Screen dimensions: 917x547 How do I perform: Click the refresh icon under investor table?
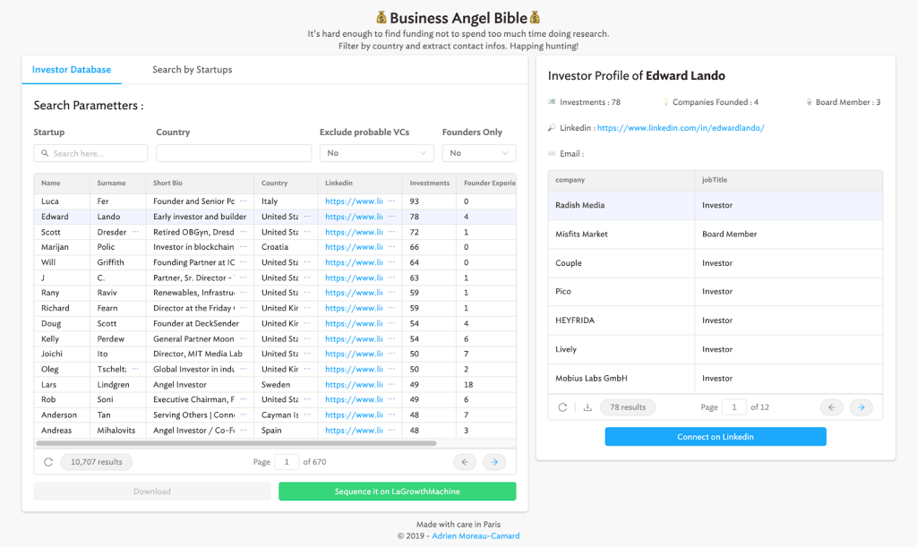[x=48, y=462]
